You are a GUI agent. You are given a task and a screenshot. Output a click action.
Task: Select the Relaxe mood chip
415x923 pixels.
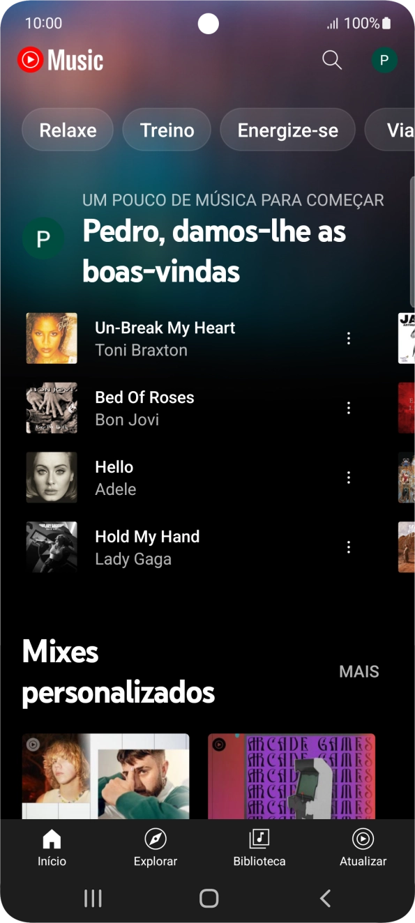tap(68, 130)
